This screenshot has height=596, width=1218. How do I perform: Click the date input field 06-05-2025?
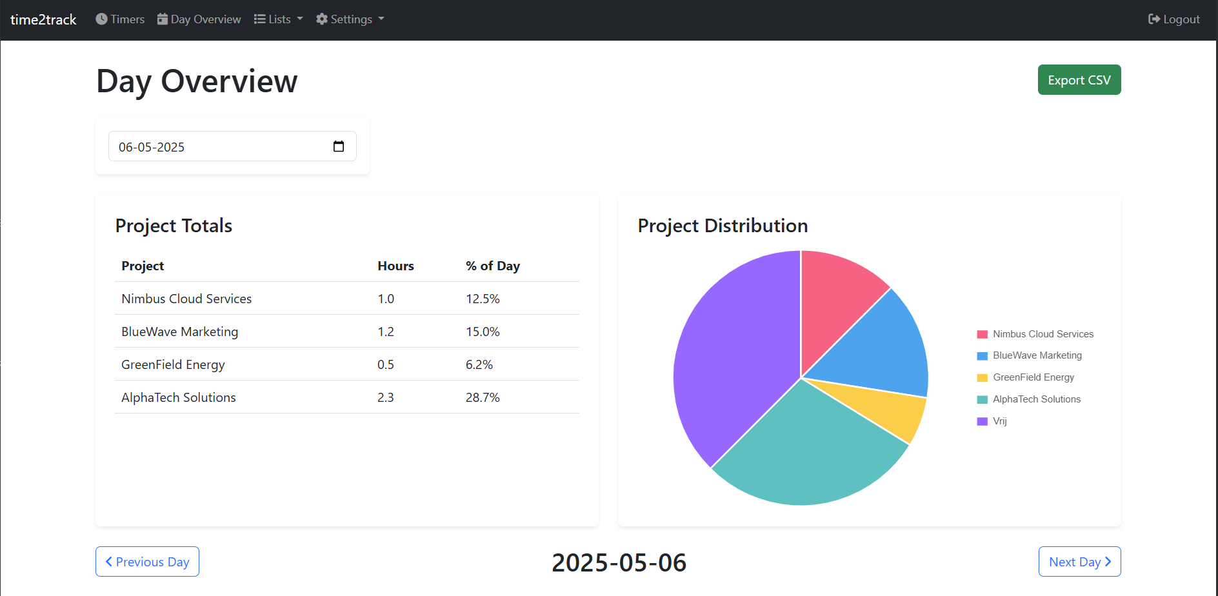232,146
